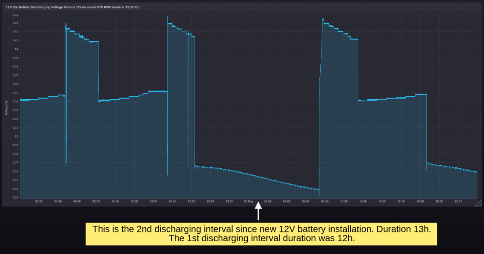
Task: Click the 13.5 label on voltage axis
Action: [15, 93]
